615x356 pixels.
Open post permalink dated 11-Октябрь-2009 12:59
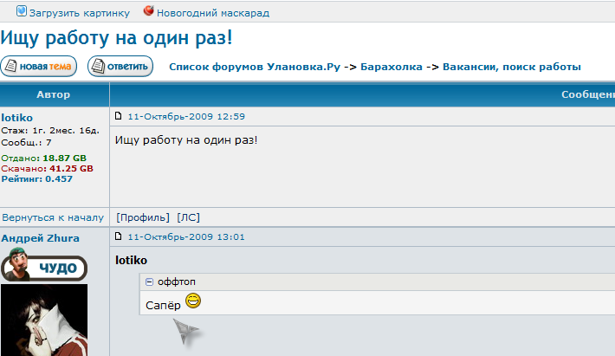pyautogui.click(x=186, y=116)
